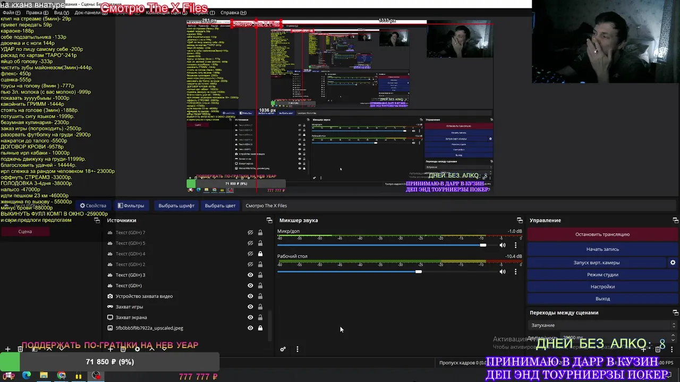Pop out the Переходы между сценами dock panel

pyautogui.click(x=675, y=313)
